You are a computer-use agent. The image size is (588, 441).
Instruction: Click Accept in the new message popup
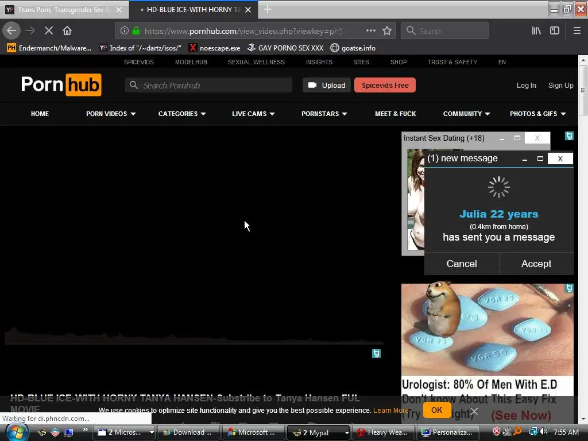(x=536, y=264)
